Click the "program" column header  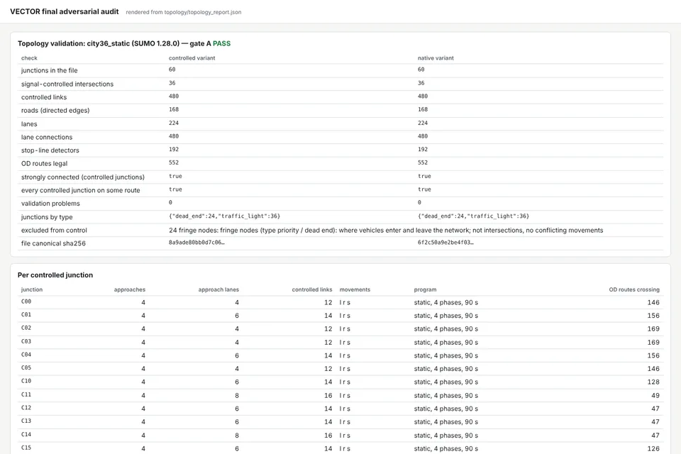point(425,289)
